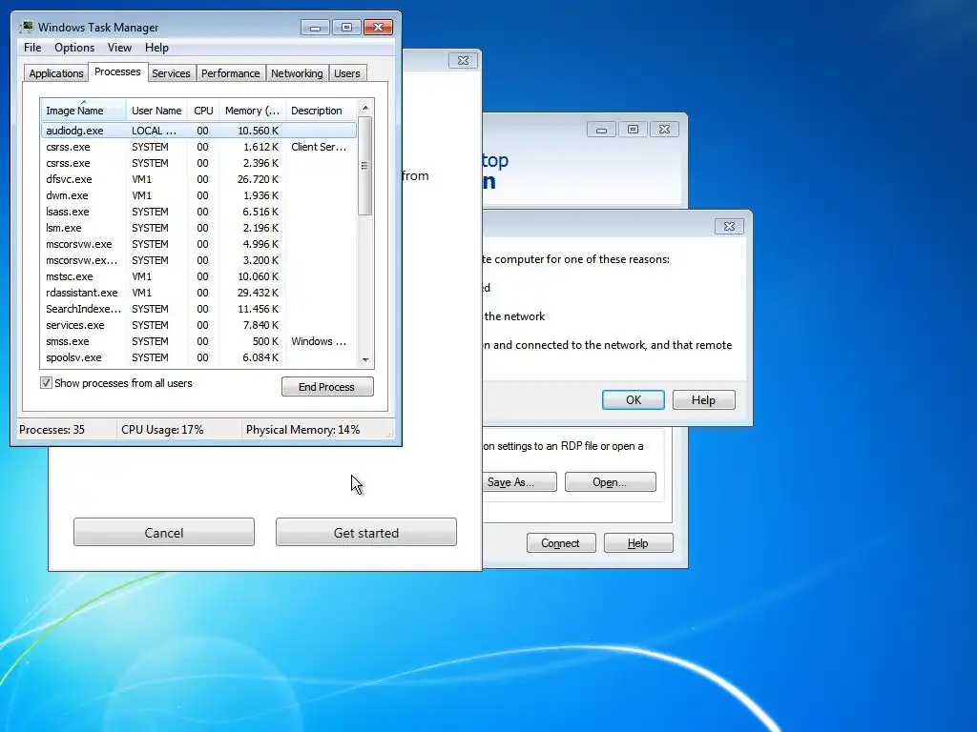Click Save As... in Remote Desktop Connection
Screen dimensions: 977x732
(519, 481)
